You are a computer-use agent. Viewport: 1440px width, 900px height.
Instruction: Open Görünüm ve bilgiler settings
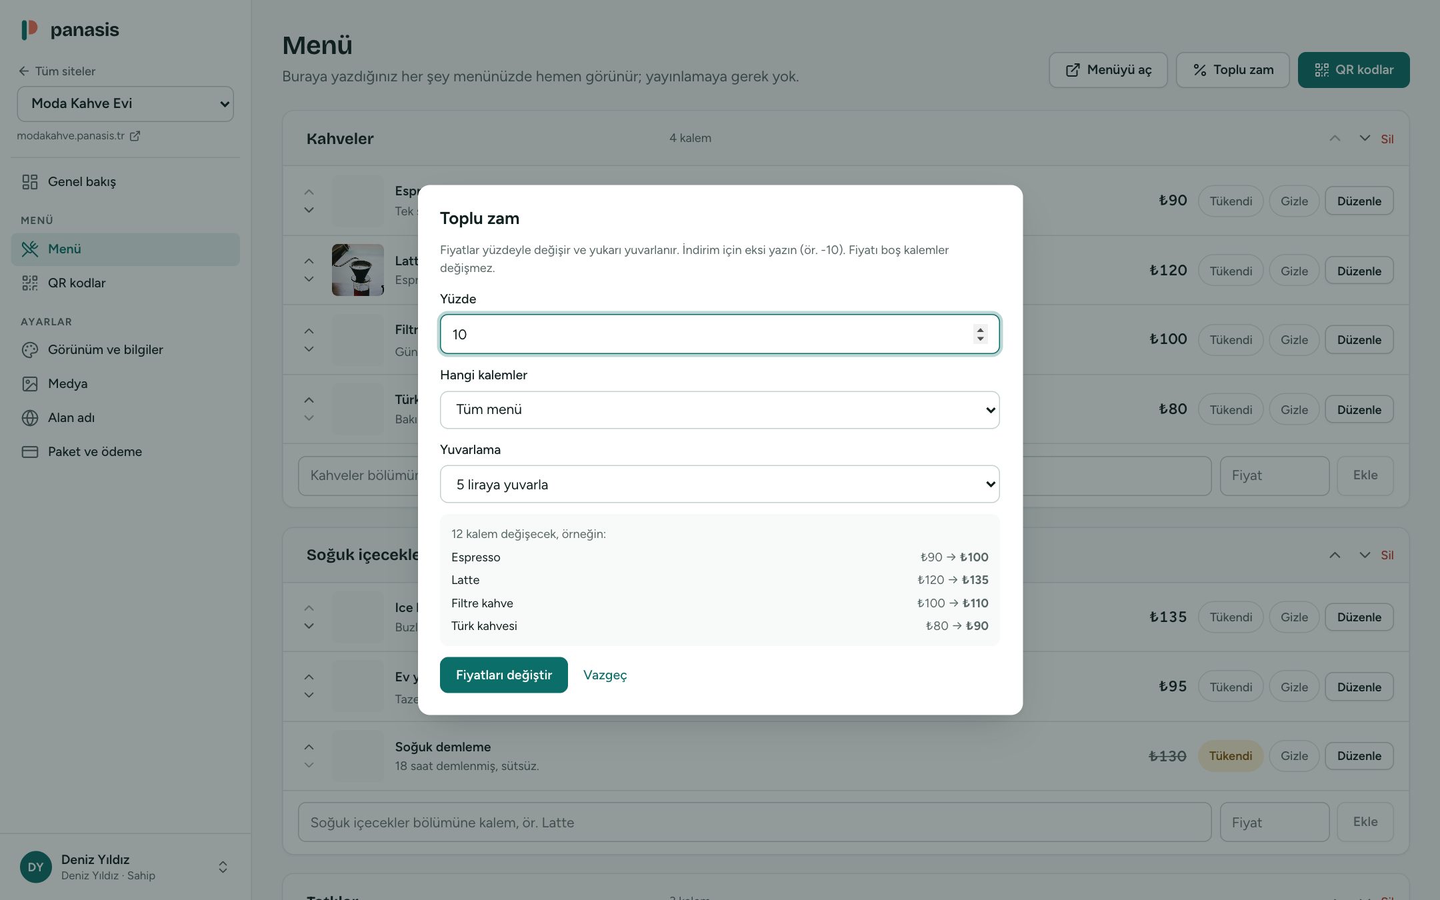tap(125, 350)
